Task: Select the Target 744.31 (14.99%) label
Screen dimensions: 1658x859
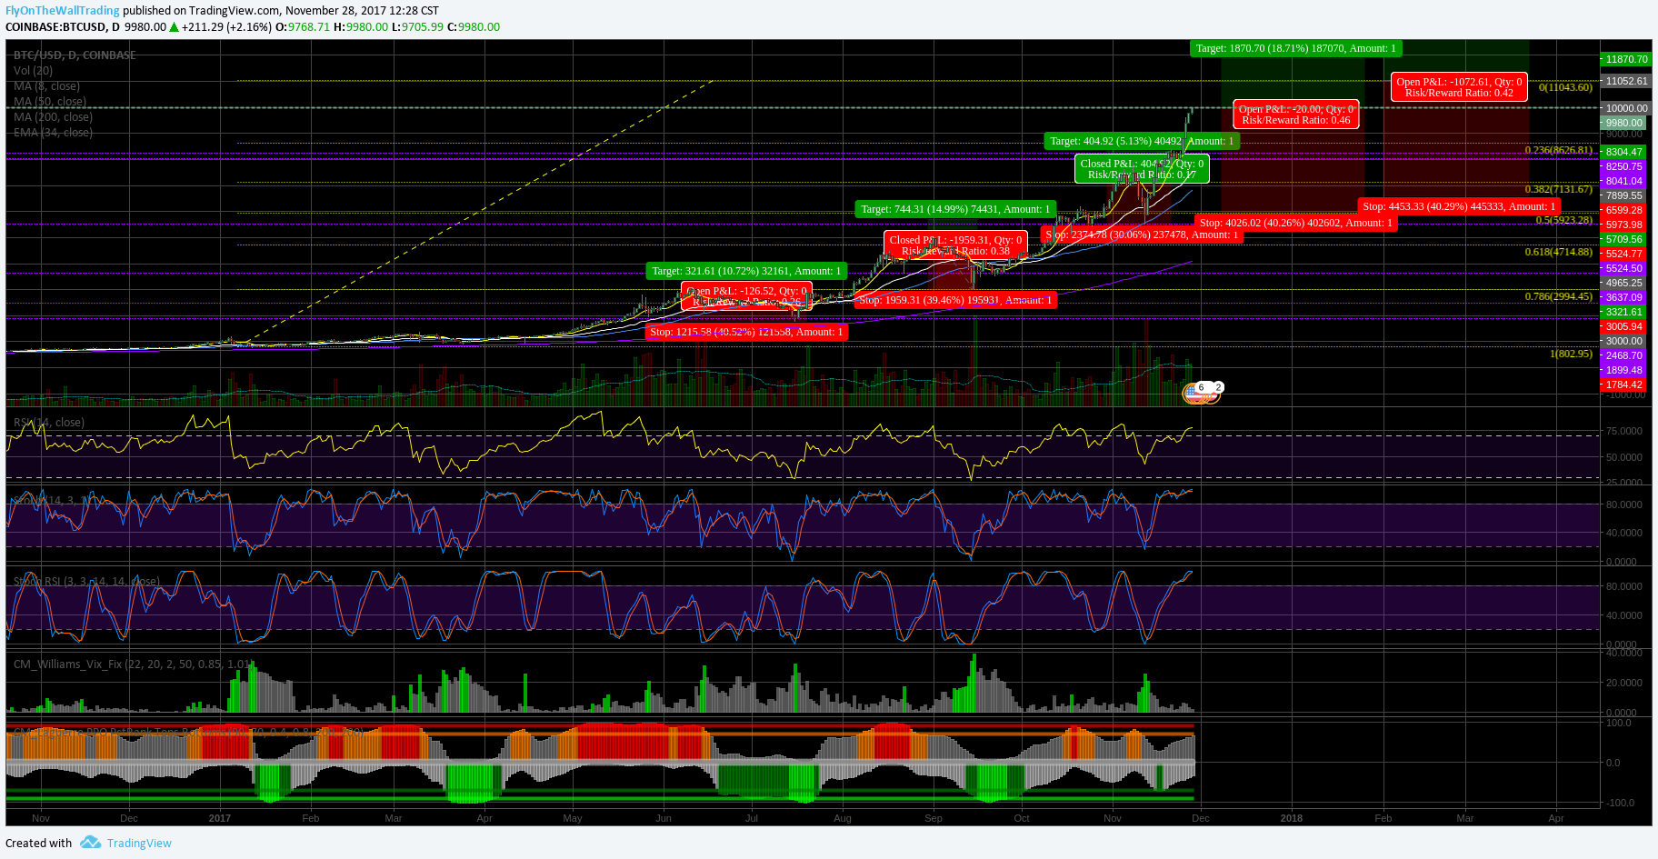Action: pos(955,209)
